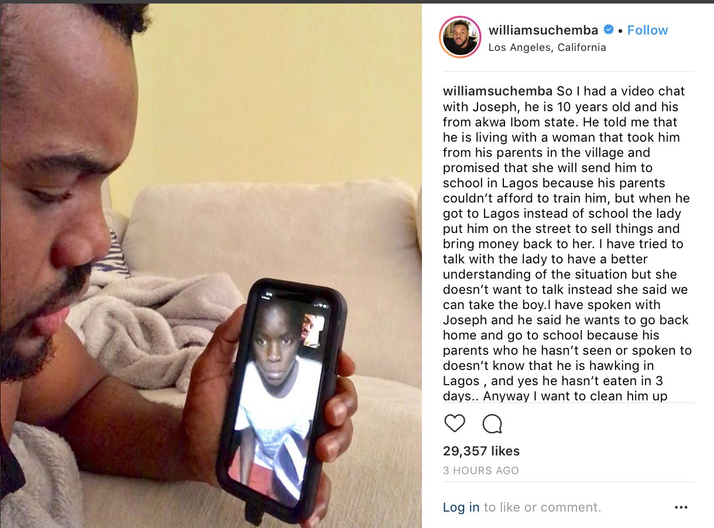
Task: Click the 'to like or comment.' text
Action: pyautogui.click(x=543, y=508)
